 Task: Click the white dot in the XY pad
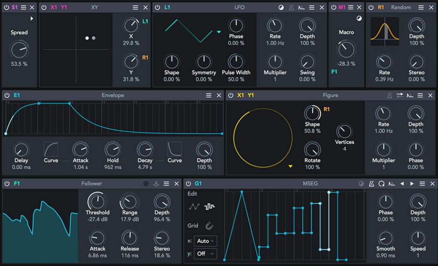(87, 38)
